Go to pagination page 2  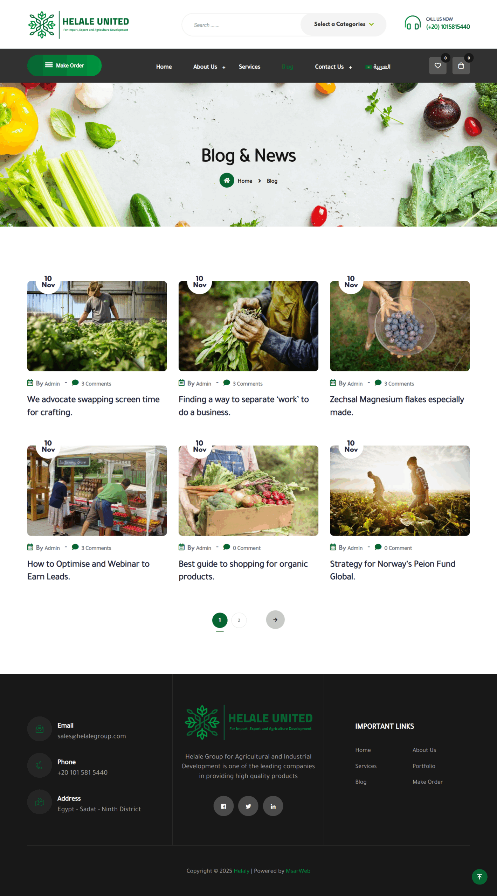pos(239,620)
